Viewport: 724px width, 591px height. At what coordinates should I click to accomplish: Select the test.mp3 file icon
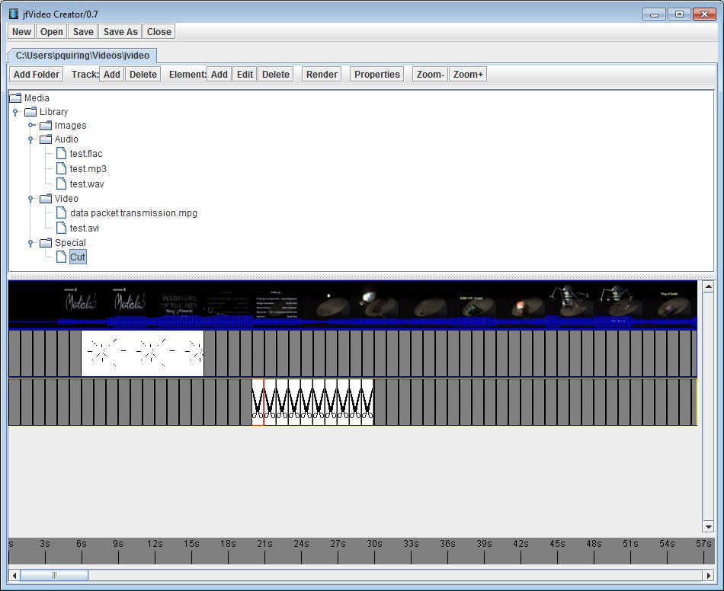coord(61,168)
